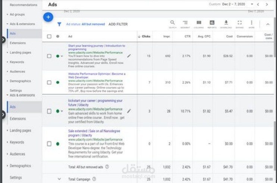Sort by the CTR column header
The width and height of the screenshot is (277, 183).
(x=188, y=37)
